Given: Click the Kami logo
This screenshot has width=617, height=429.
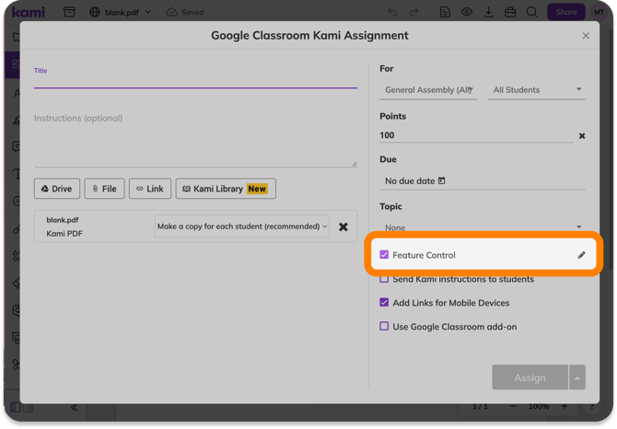Looking at the screenshot, I should coord(29,12).
